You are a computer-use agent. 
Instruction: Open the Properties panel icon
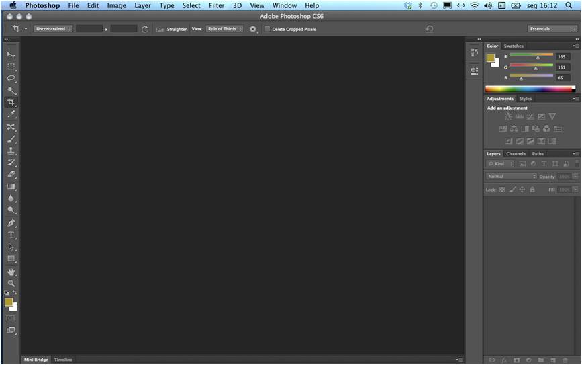(x=475, y=71)
